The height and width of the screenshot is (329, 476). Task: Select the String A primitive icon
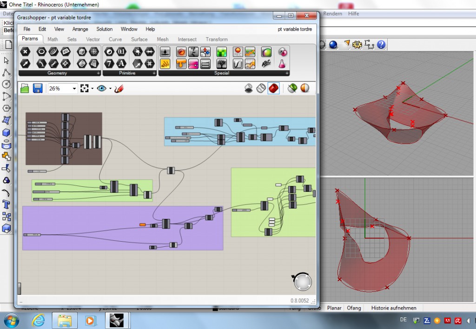(x=121, y=64)
